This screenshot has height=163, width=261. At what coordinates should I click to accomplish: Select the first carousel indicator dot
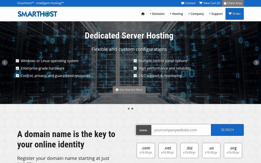tap(128, 109)
